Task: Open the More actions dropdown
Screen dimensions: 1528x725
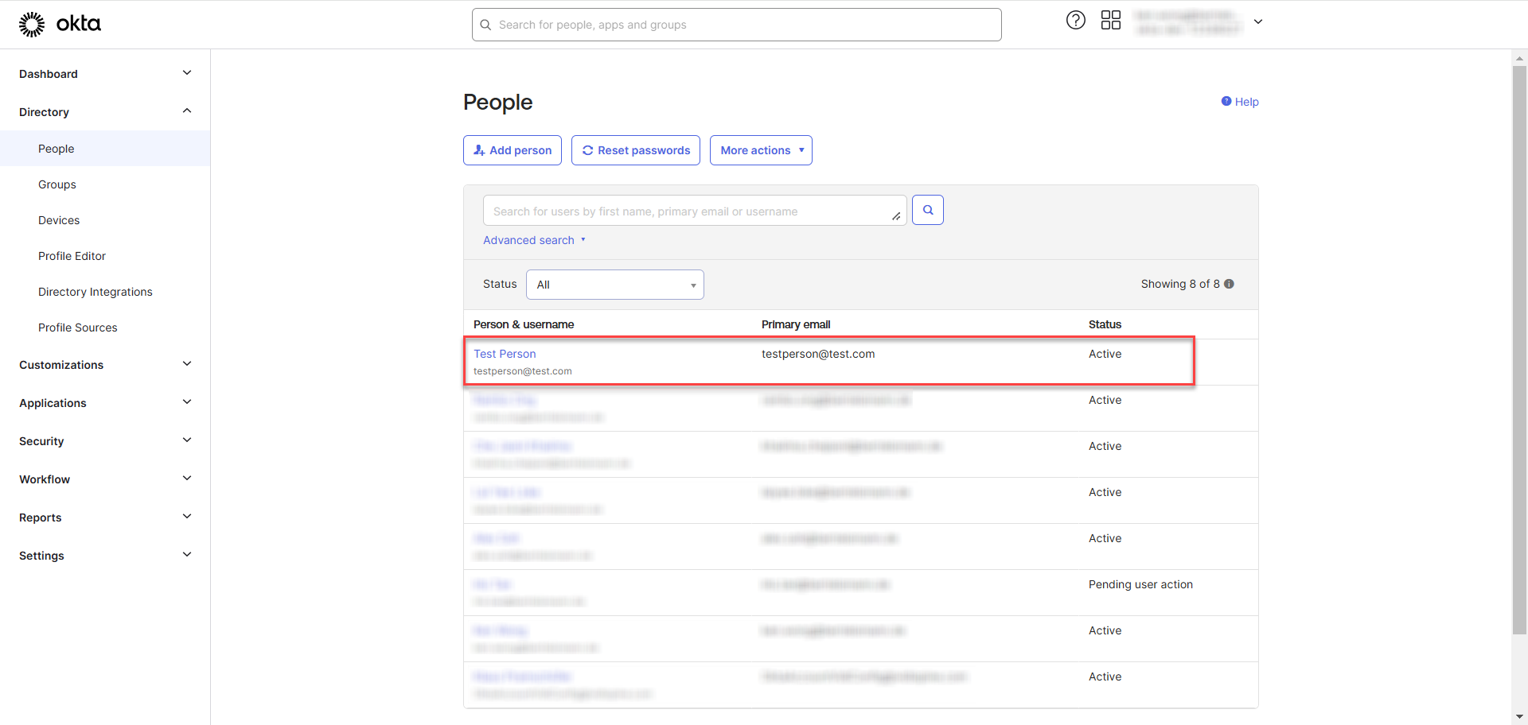Action: pyautogui.click(x=761, y=150)
